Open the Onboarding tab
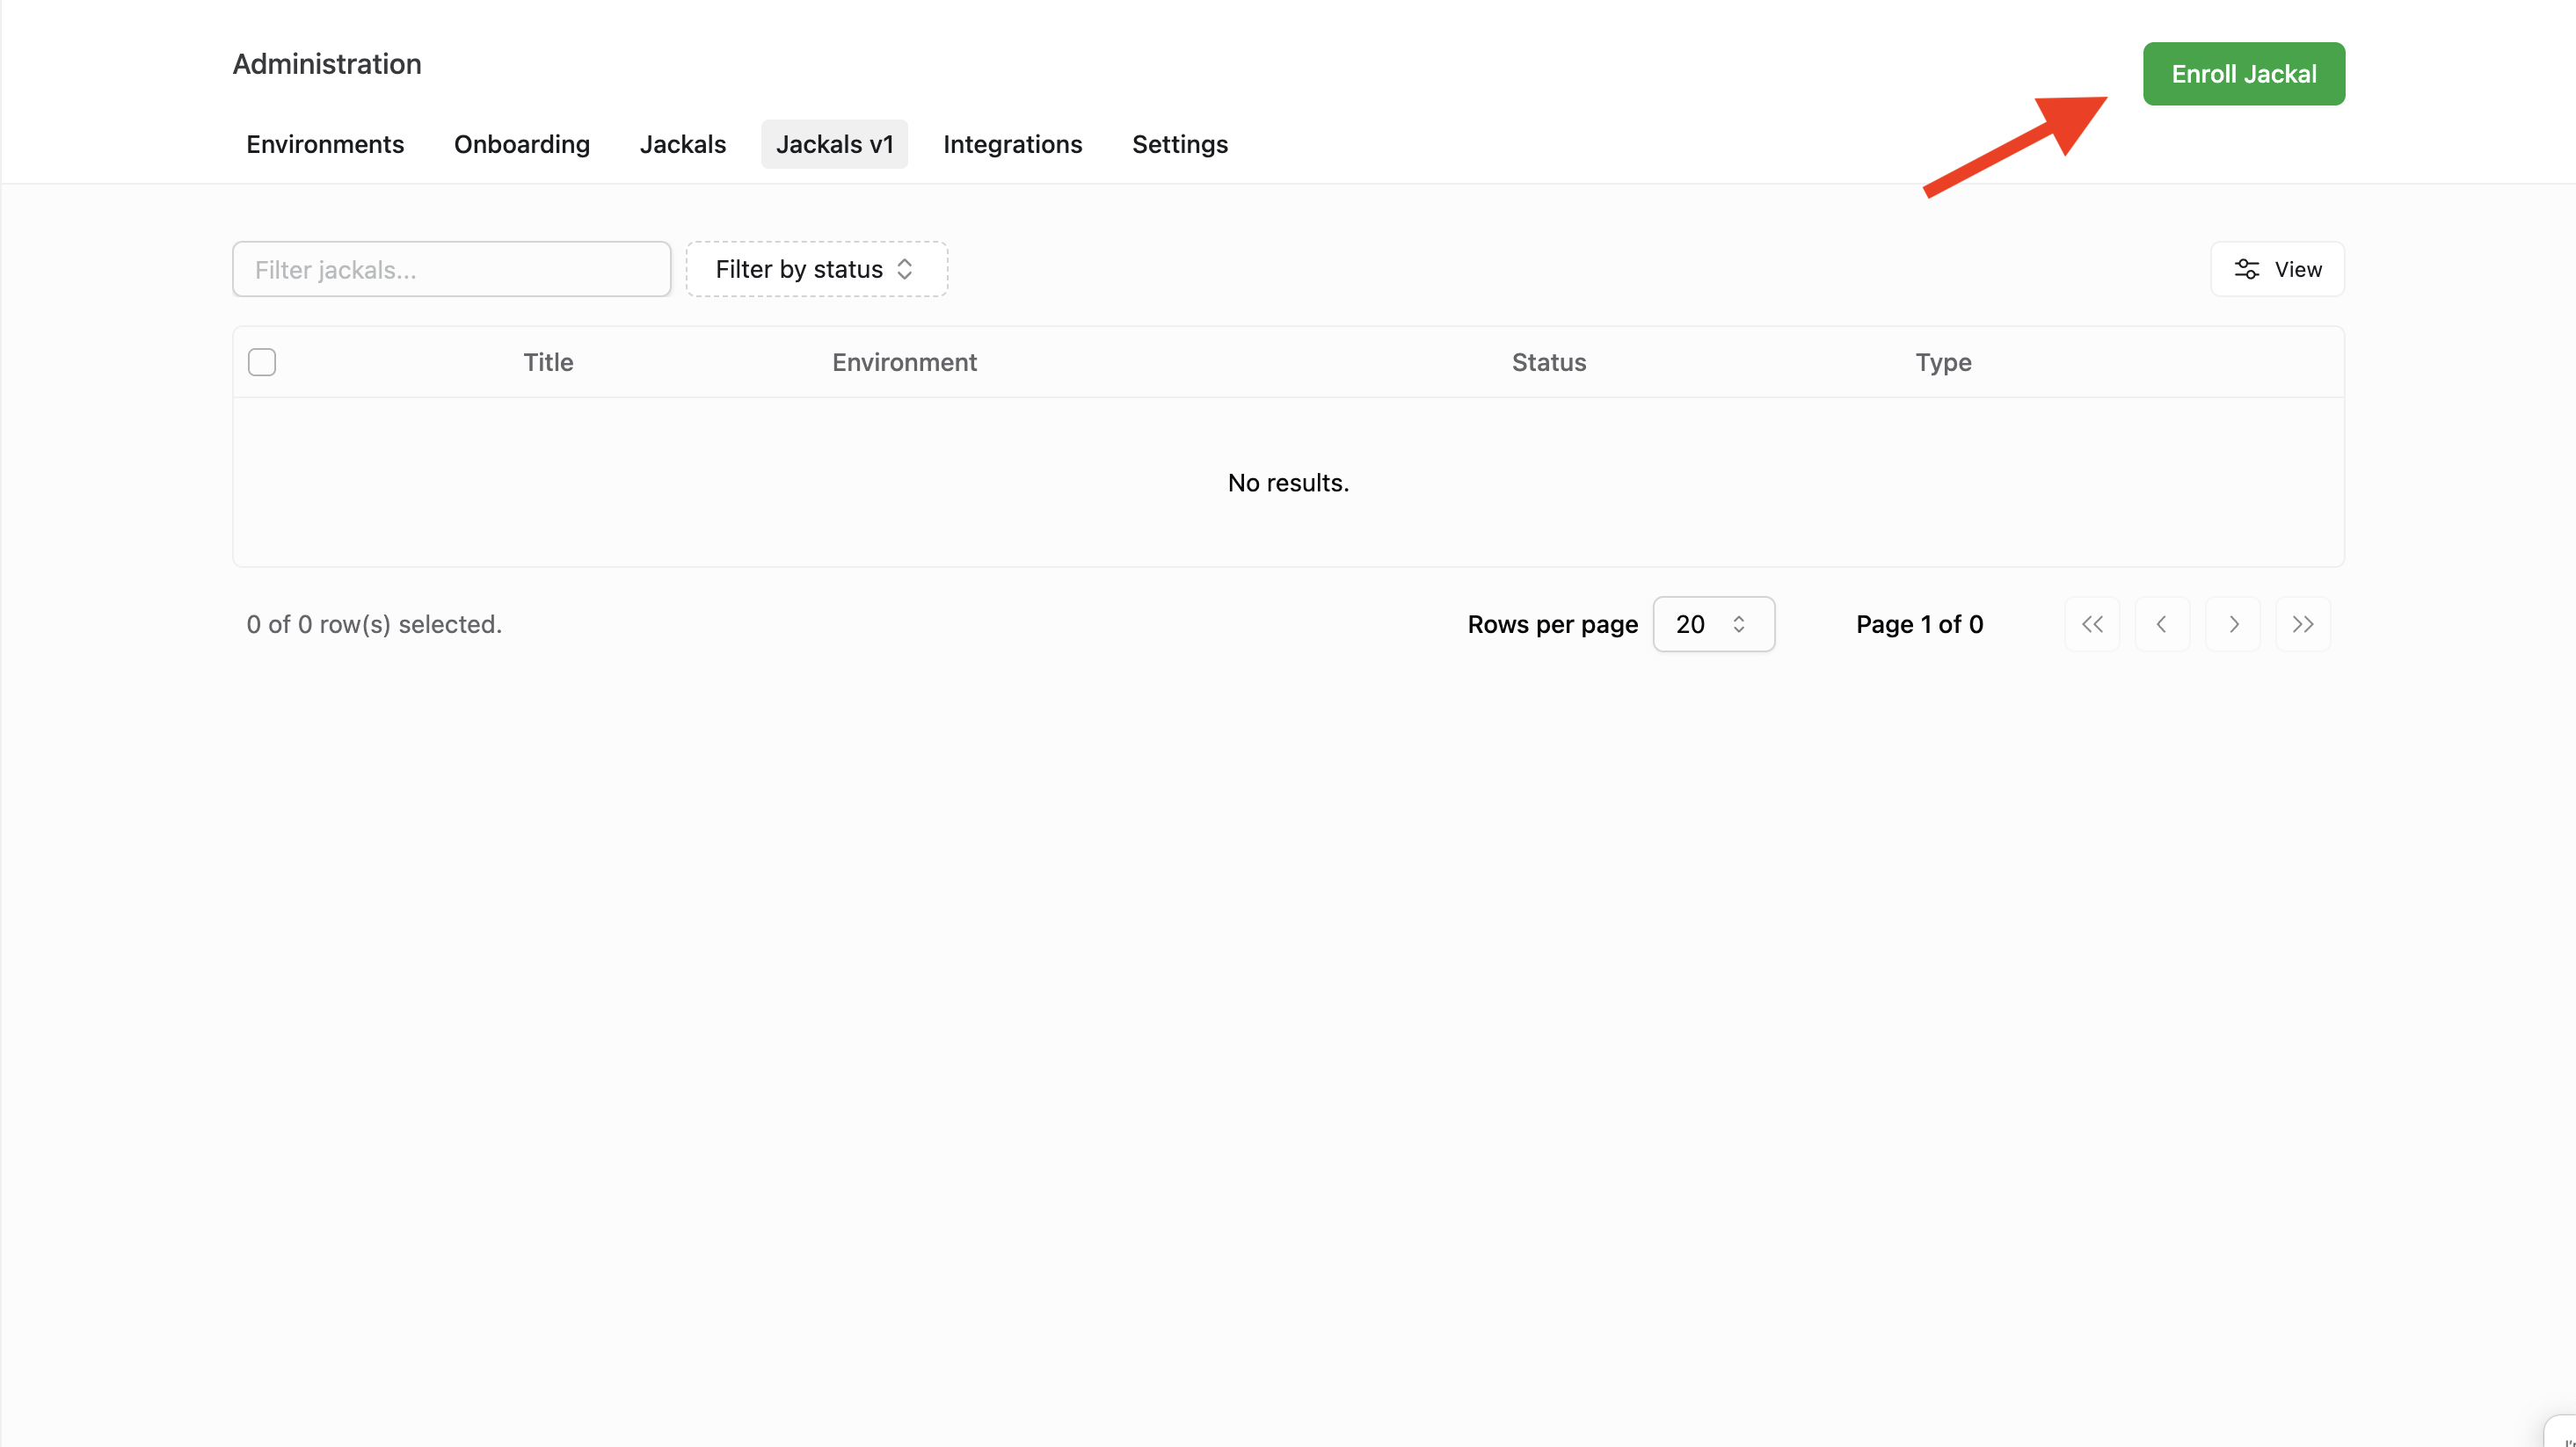 [522, 144]
